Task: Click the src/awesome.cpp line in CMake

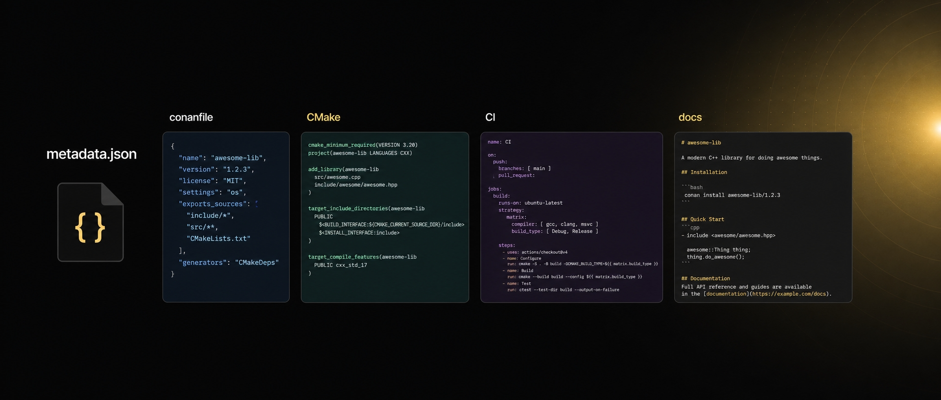Action: [337, 177]
